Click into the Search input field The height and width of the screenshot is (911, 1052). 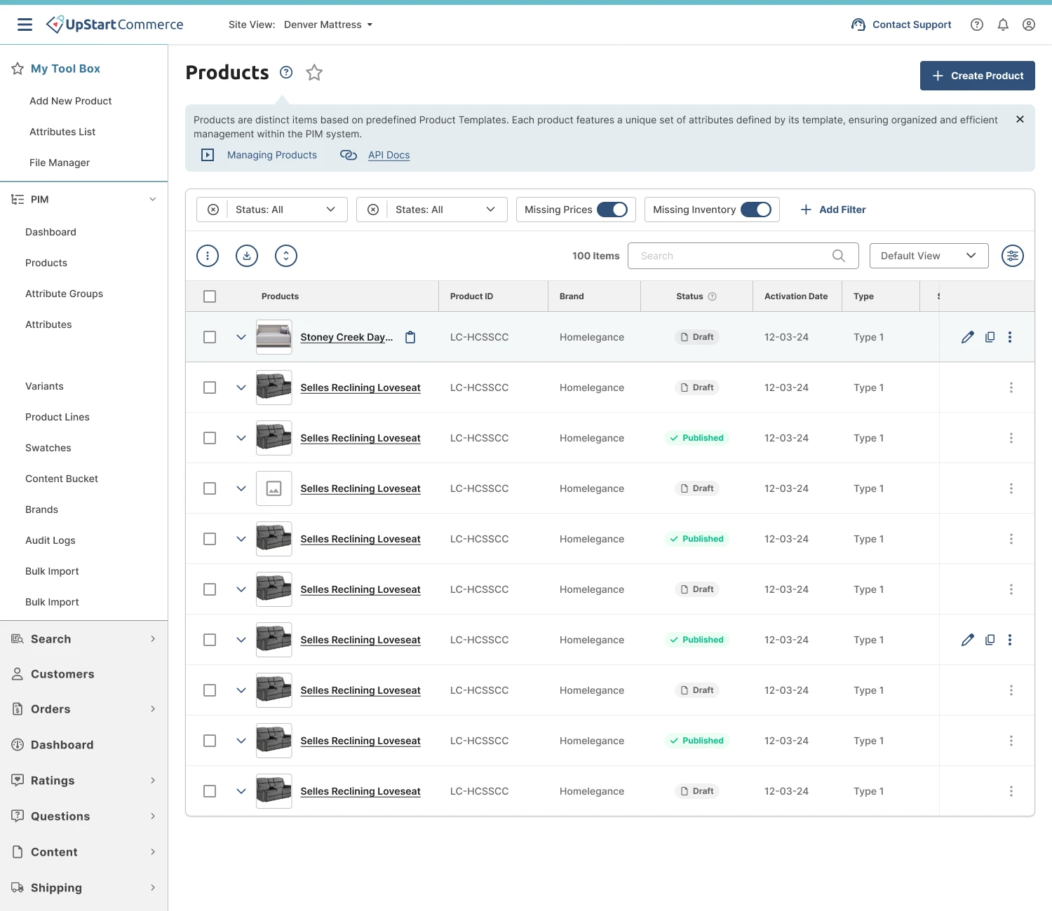coord(743,256)
